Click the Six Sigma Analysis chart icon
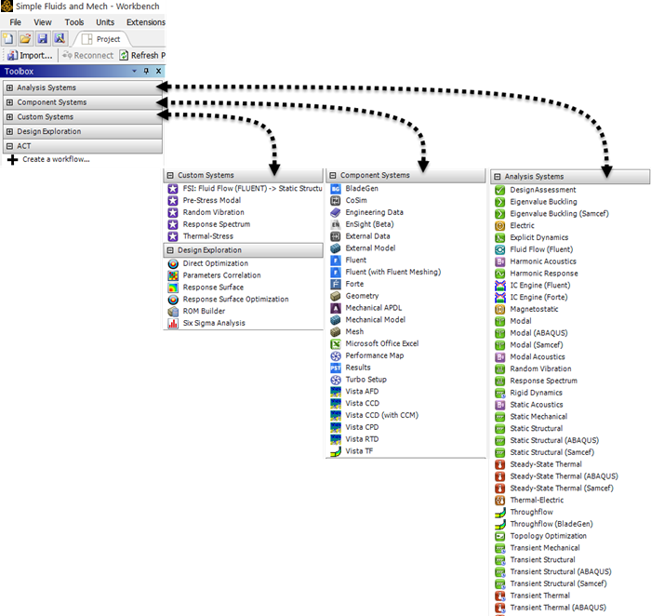 coord(173,324)
